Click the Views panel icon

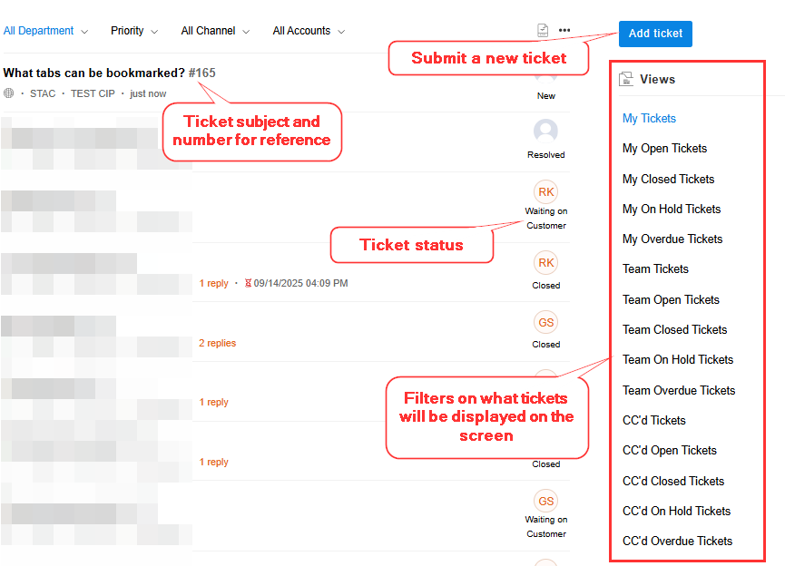click(626, 79)
